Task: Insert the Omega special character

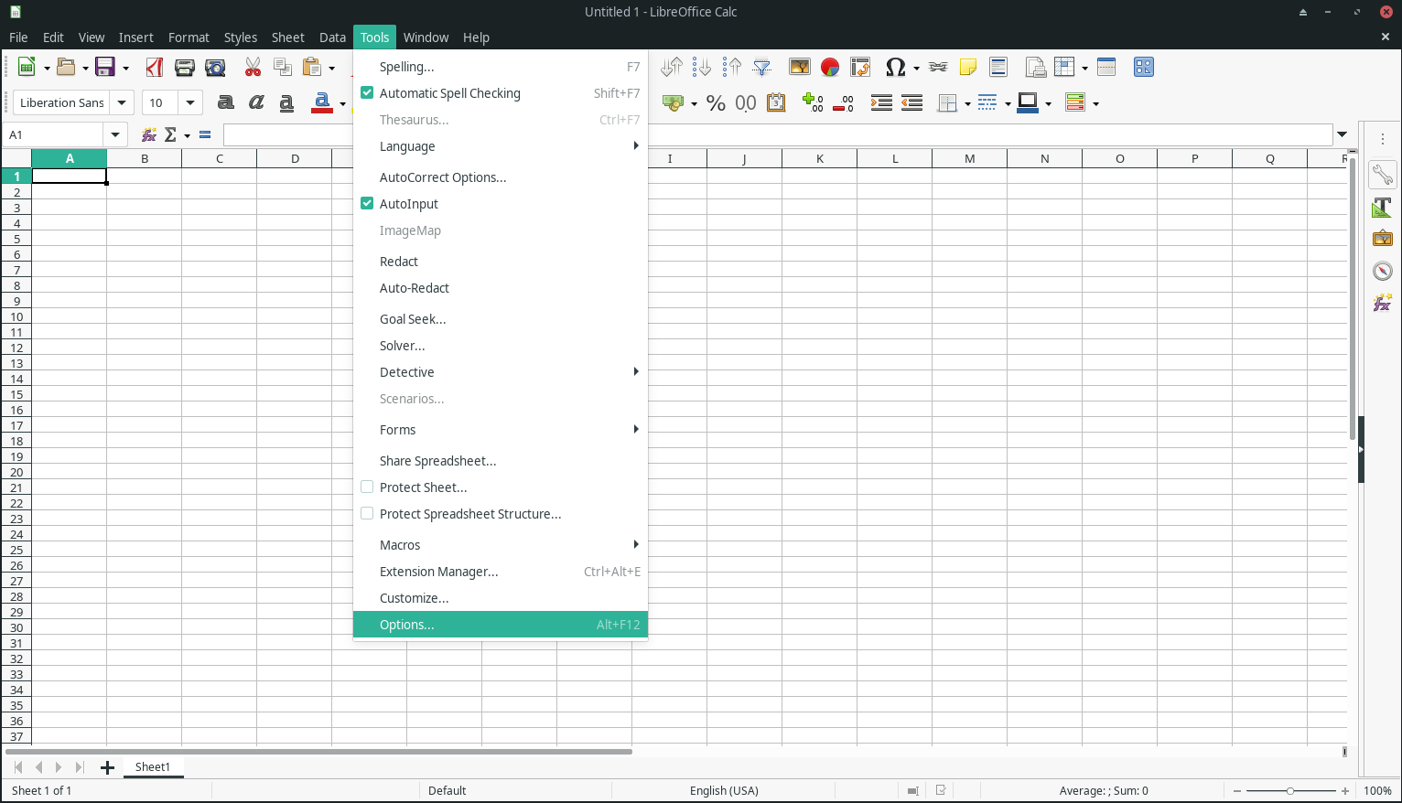Action: click(x=895, y=67)
